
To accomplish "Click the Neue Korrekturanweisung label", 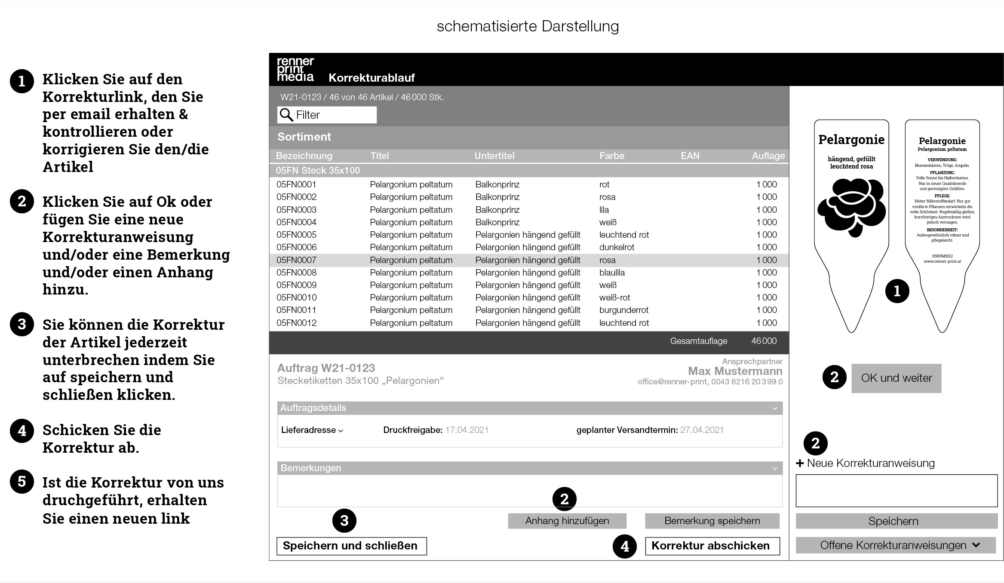I will (x=871, y=463).
